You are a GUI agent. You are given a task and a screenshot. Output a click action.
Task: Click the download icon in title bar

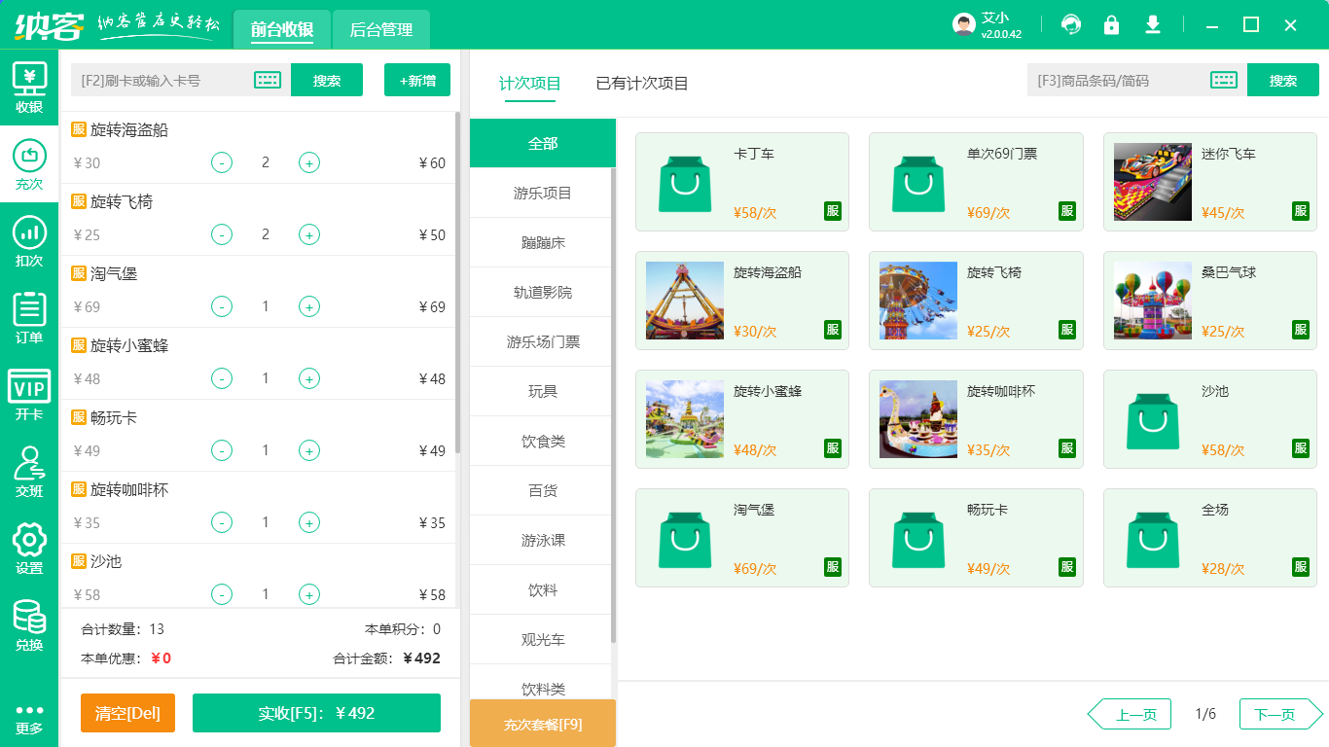click(1153, 25)
